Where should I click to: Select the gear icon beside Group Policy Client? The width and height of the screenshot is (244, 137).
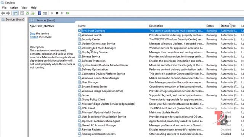[80, 99]
